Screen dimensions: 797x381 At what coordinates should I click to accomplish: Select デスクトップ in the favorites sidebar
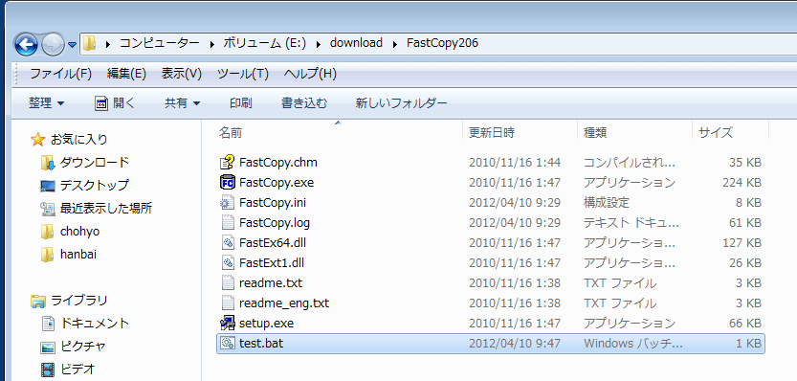pos(84,185)
